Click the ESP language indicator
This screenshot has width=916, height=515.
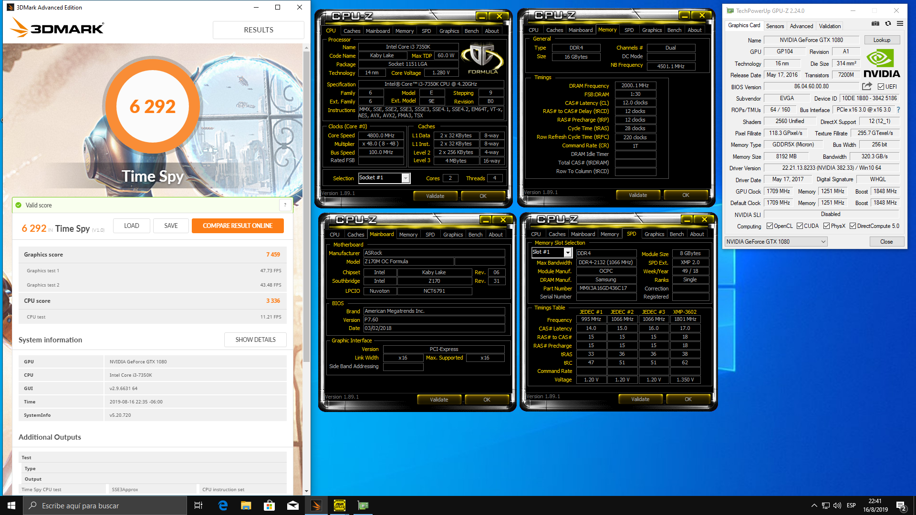click(x=851, y=505)
